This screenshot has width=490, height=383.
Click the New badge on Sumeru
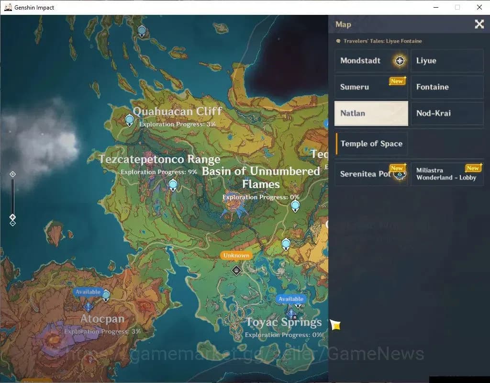tap(397, 81)
